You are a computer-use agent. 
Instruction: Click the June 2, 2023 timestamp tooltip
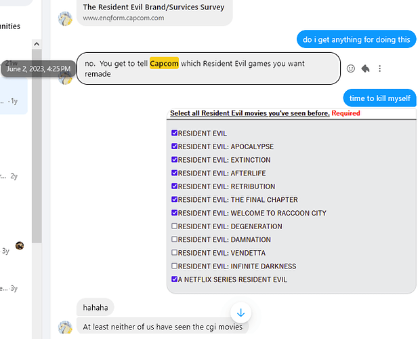tap(39, 69)
